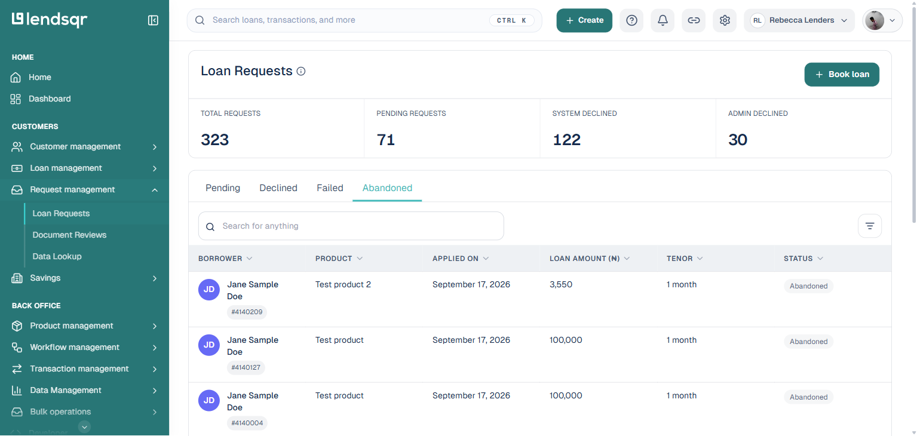Open the user avatar dropdown
The image size is (917, 436).
pos(882,20)
